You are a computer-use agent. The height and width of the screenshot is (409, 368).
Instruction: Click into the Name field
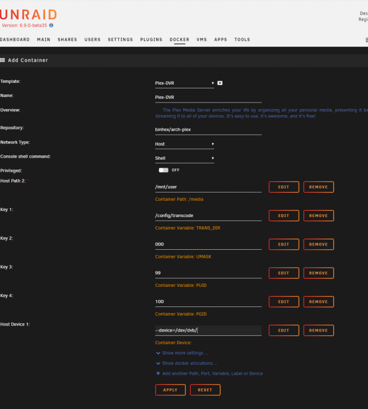208,98
